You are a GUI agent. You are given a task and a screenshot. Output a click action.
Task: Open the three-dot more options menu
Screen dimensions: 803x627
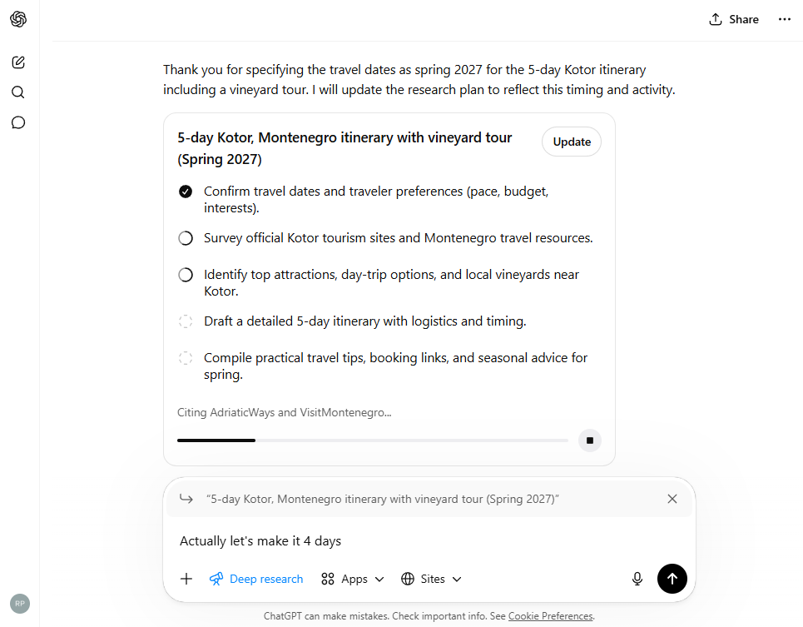pyautogui.click(x=785, y=19)
